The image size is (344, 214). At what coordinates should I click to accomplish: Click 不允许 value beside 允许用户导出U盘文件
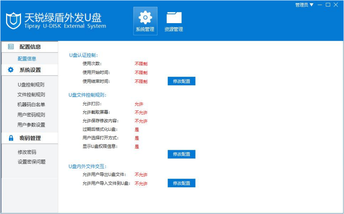[x=141, y=175]
